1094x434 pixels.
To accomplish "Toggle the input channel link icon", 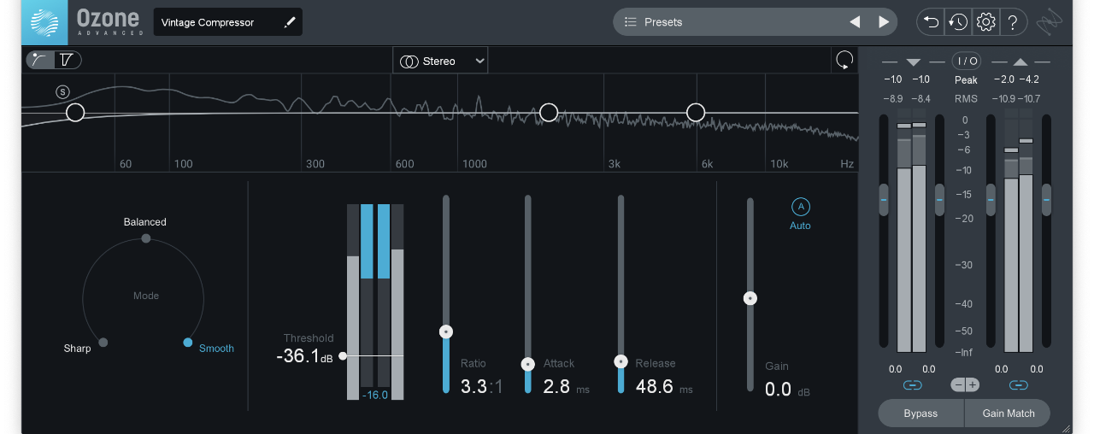I will point(912,385).
